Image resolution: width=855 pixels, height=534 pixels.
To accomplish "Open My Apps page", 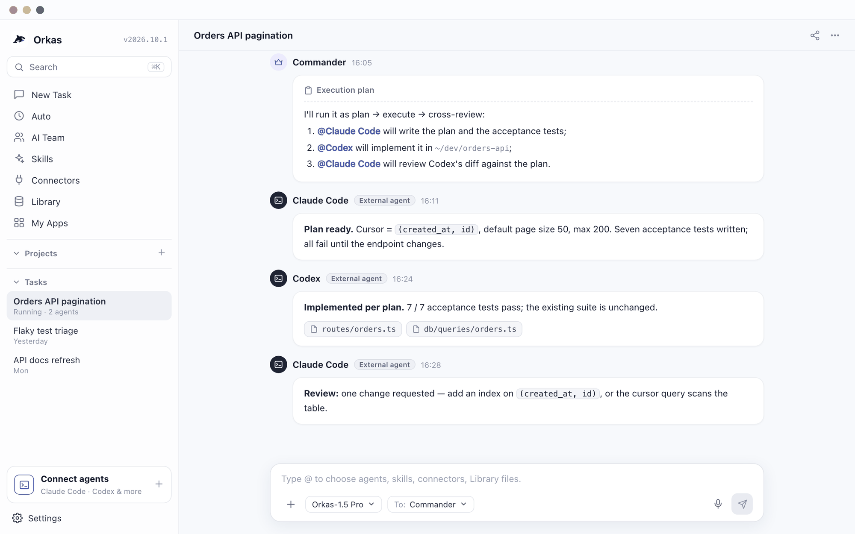I will pos(50,223).
